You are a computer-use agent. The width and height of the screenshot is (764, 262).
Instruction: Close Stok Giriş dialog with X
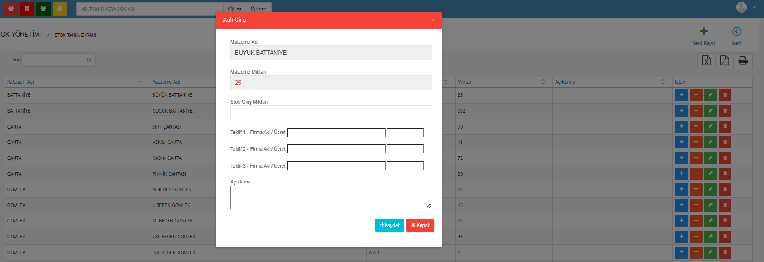[x=432, y=20]
